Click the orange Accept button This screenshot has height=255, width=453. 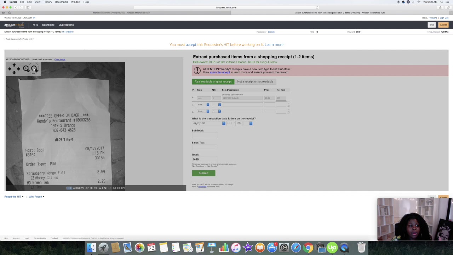pos(443,25)
